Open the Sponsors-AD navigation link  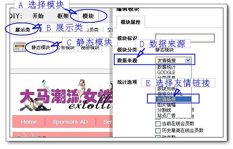click(x=70, y=122)
